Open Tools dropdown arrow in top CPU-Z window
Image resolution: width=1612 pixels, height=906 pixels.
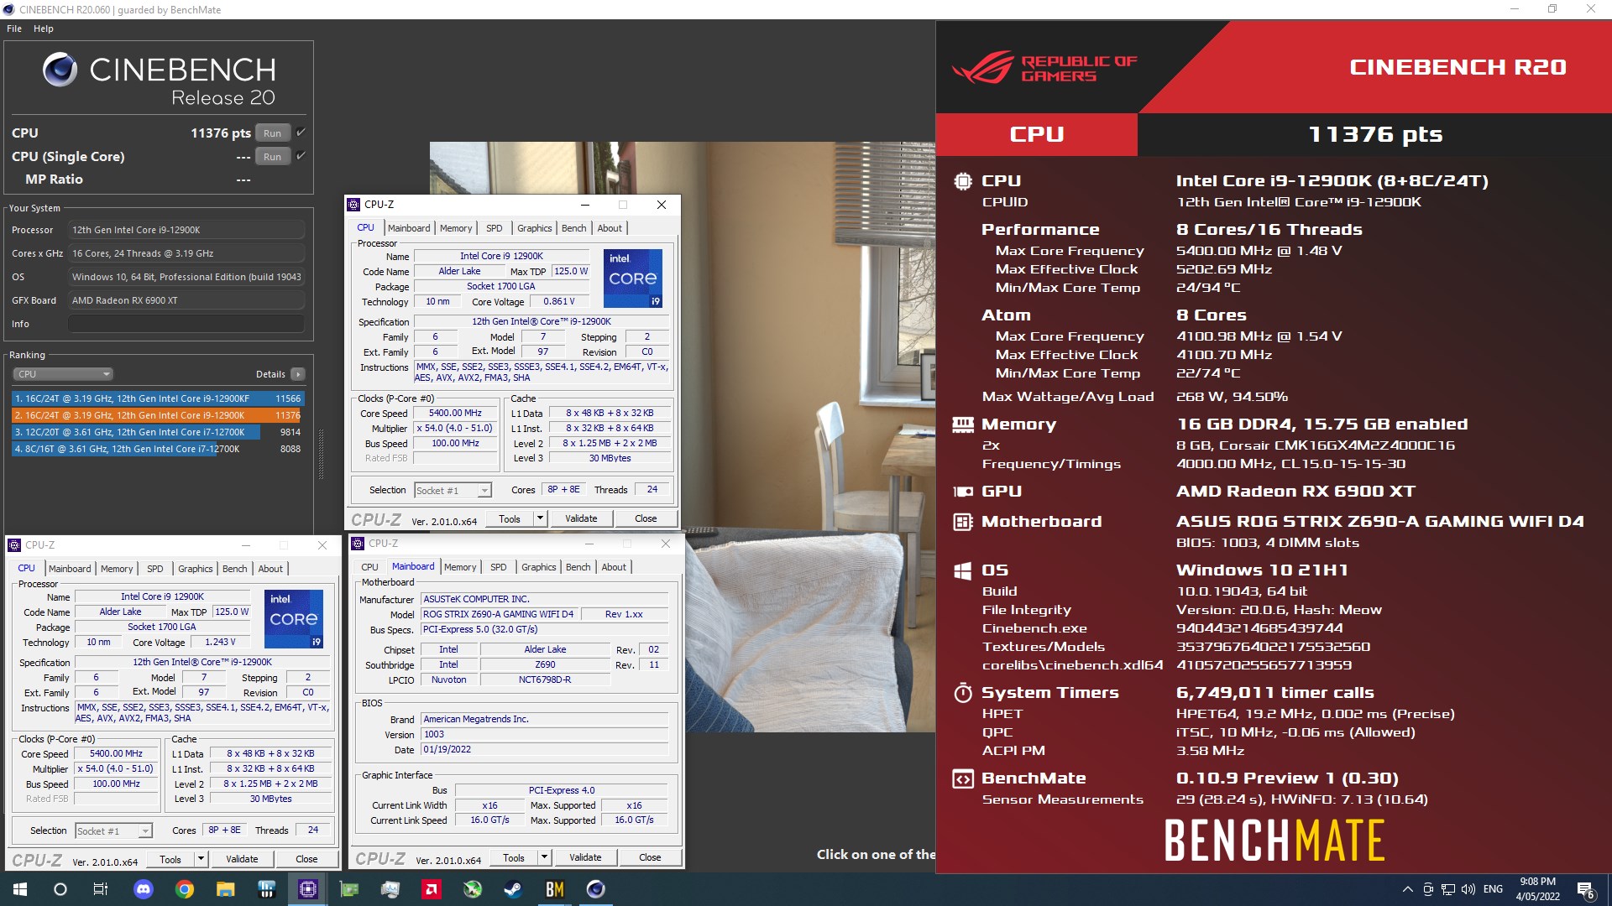click(x=540, y=518)
